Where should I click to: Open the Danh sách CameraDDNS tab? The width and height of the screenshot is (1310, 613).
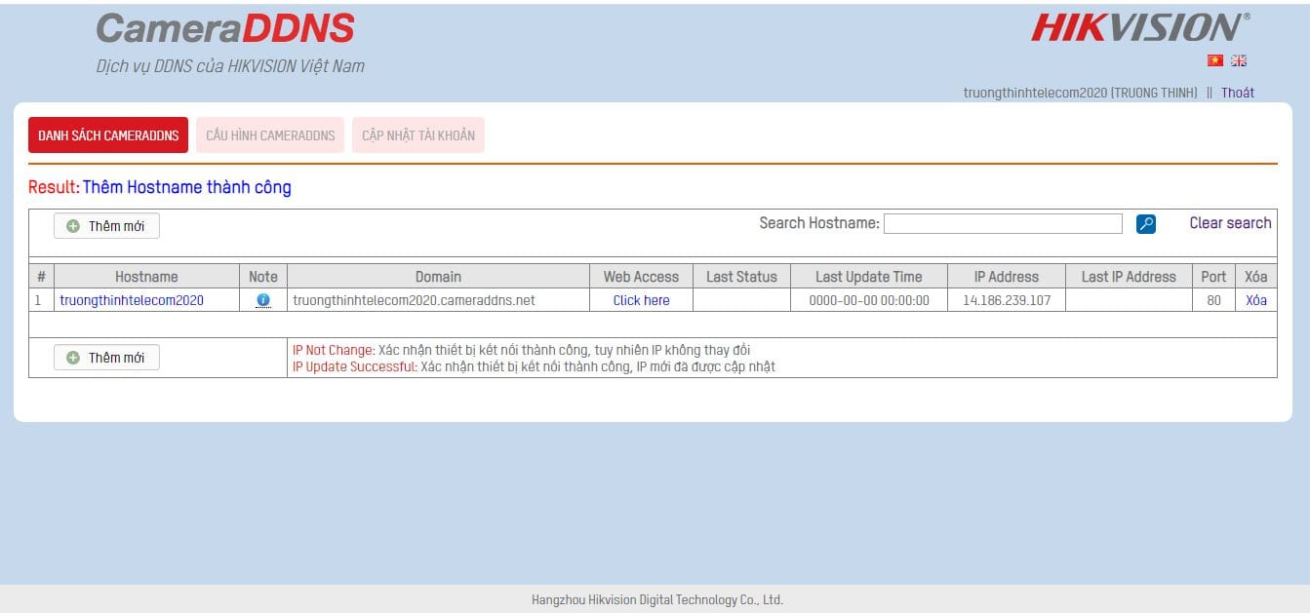point(108,135)
